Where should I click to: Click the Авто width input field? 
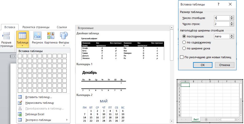pyautogui.click(x=222, y=36)
